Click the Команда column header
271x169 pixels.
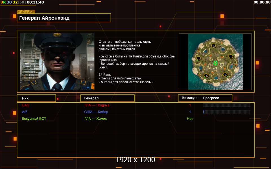point(190,98)
